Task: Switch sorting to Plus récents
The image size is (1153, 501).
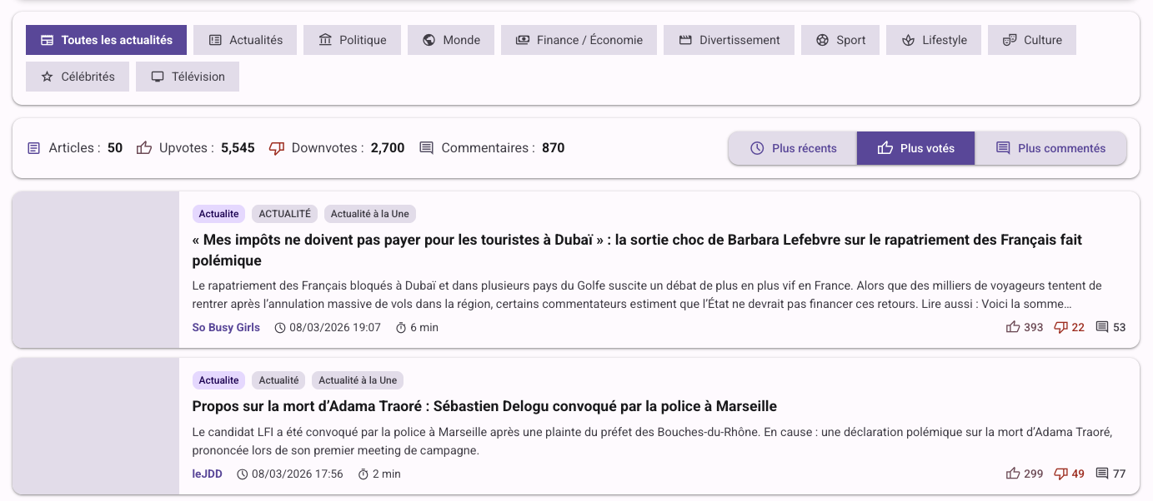Action: coord(793,147)
